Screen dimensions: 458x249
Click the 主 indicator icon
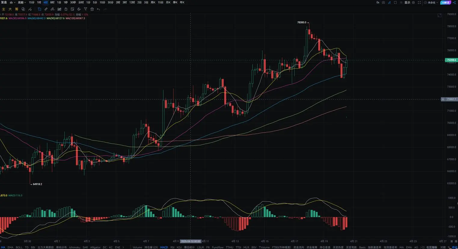tap(4, 9)
